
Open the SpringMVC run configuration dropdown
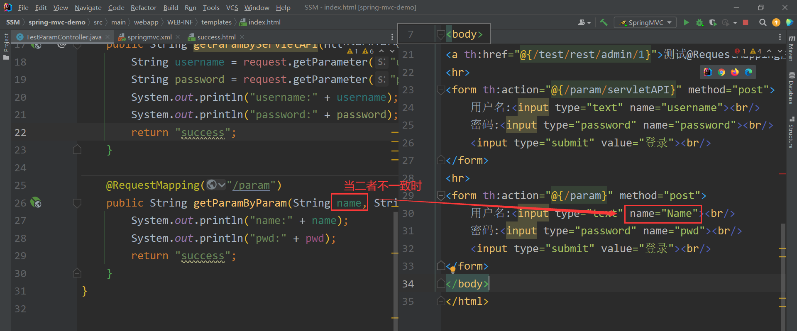click(645, 22)
